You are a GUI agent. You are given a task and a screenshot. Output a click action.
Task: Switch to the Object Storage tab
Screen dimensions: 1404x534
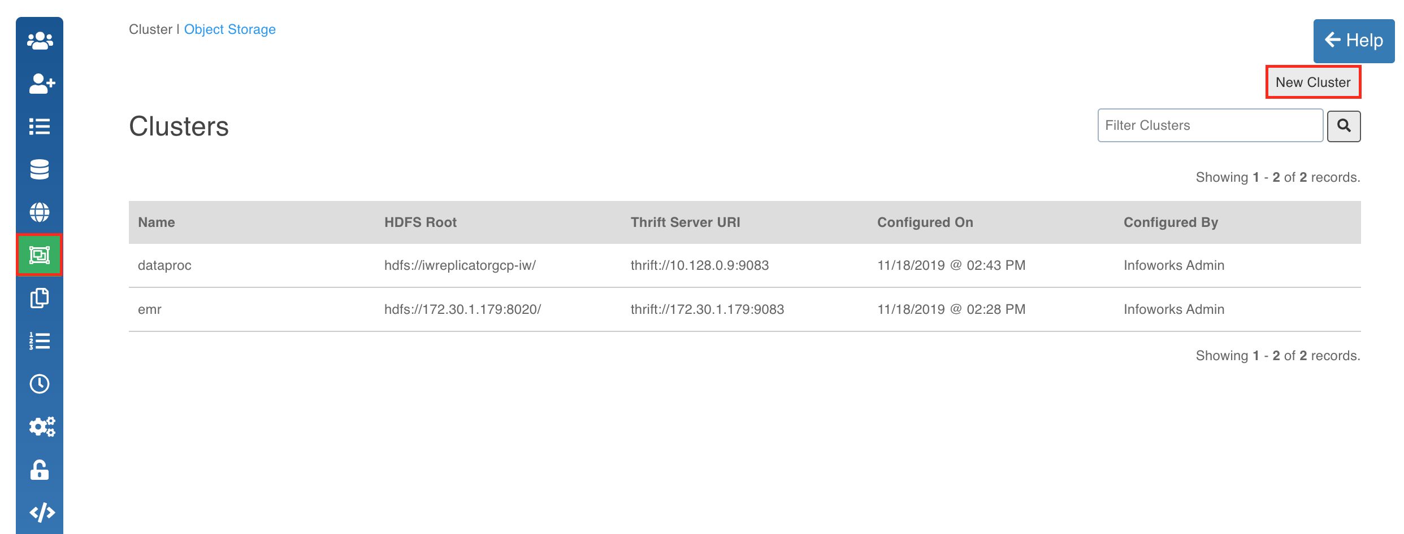point(229,29)
